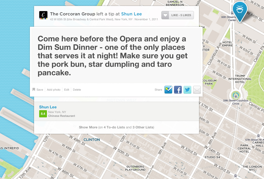Open The Corcoran Group profile link
The width and height of the screenshot is (264, 179).
(x=72, y=14)
